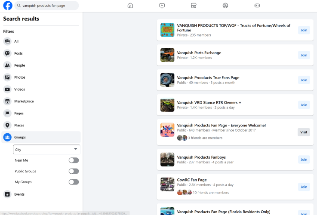This screenshot has width=317, height=215.
Task: Select the People filter icon
Action: [7, 65]
